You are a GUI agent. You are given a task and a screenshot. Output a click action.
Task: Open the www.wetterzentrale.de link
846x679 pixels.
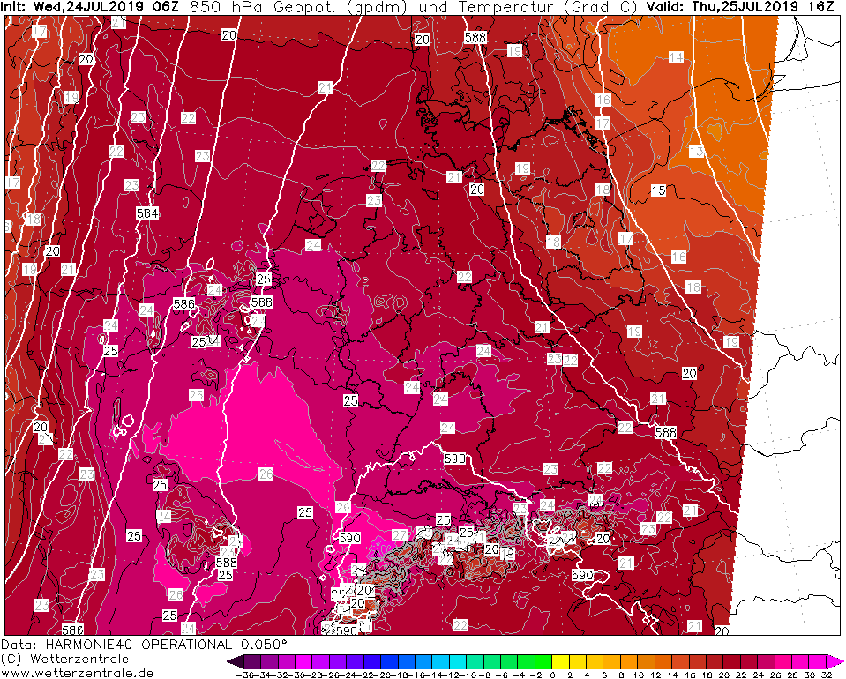77,673
